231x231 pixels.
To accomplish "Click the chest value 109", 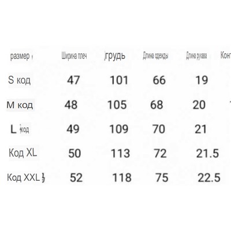I will [x=119, y=129].
